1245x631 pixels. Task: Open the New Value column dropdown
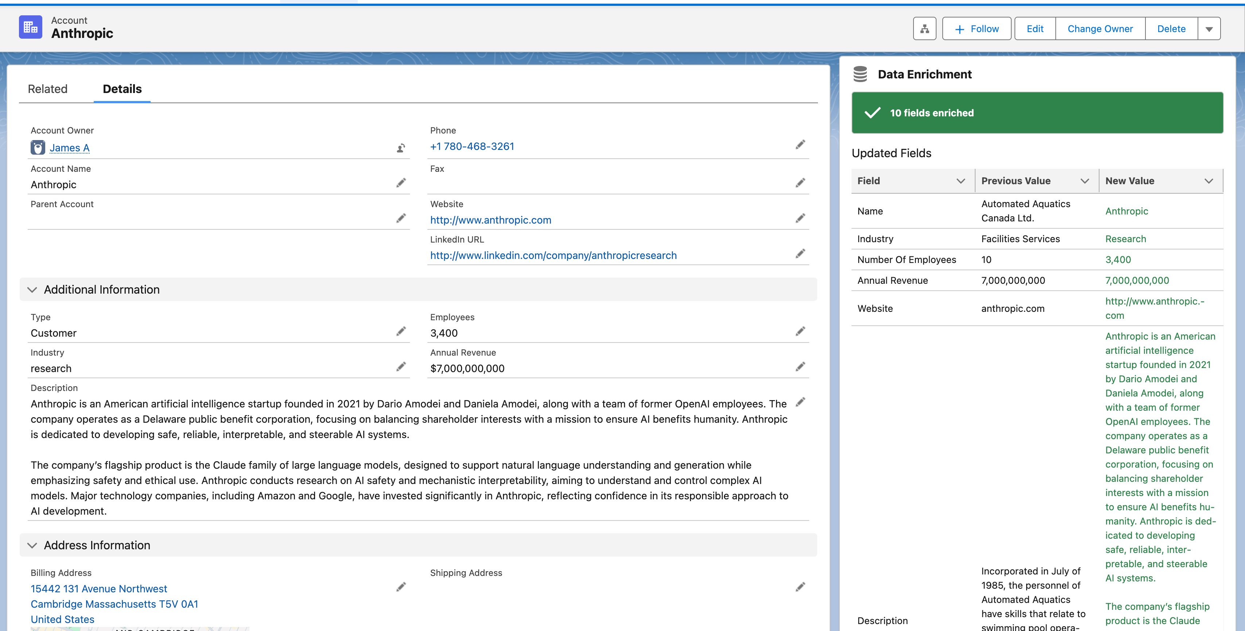(x=1208, y=181)
